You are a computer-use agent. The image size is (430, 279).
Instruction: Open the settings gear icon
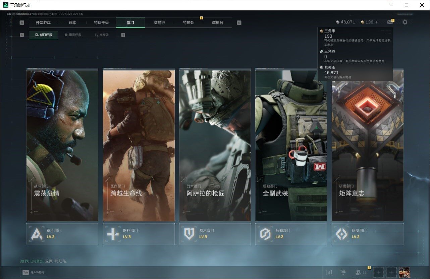tap(405, 22)
